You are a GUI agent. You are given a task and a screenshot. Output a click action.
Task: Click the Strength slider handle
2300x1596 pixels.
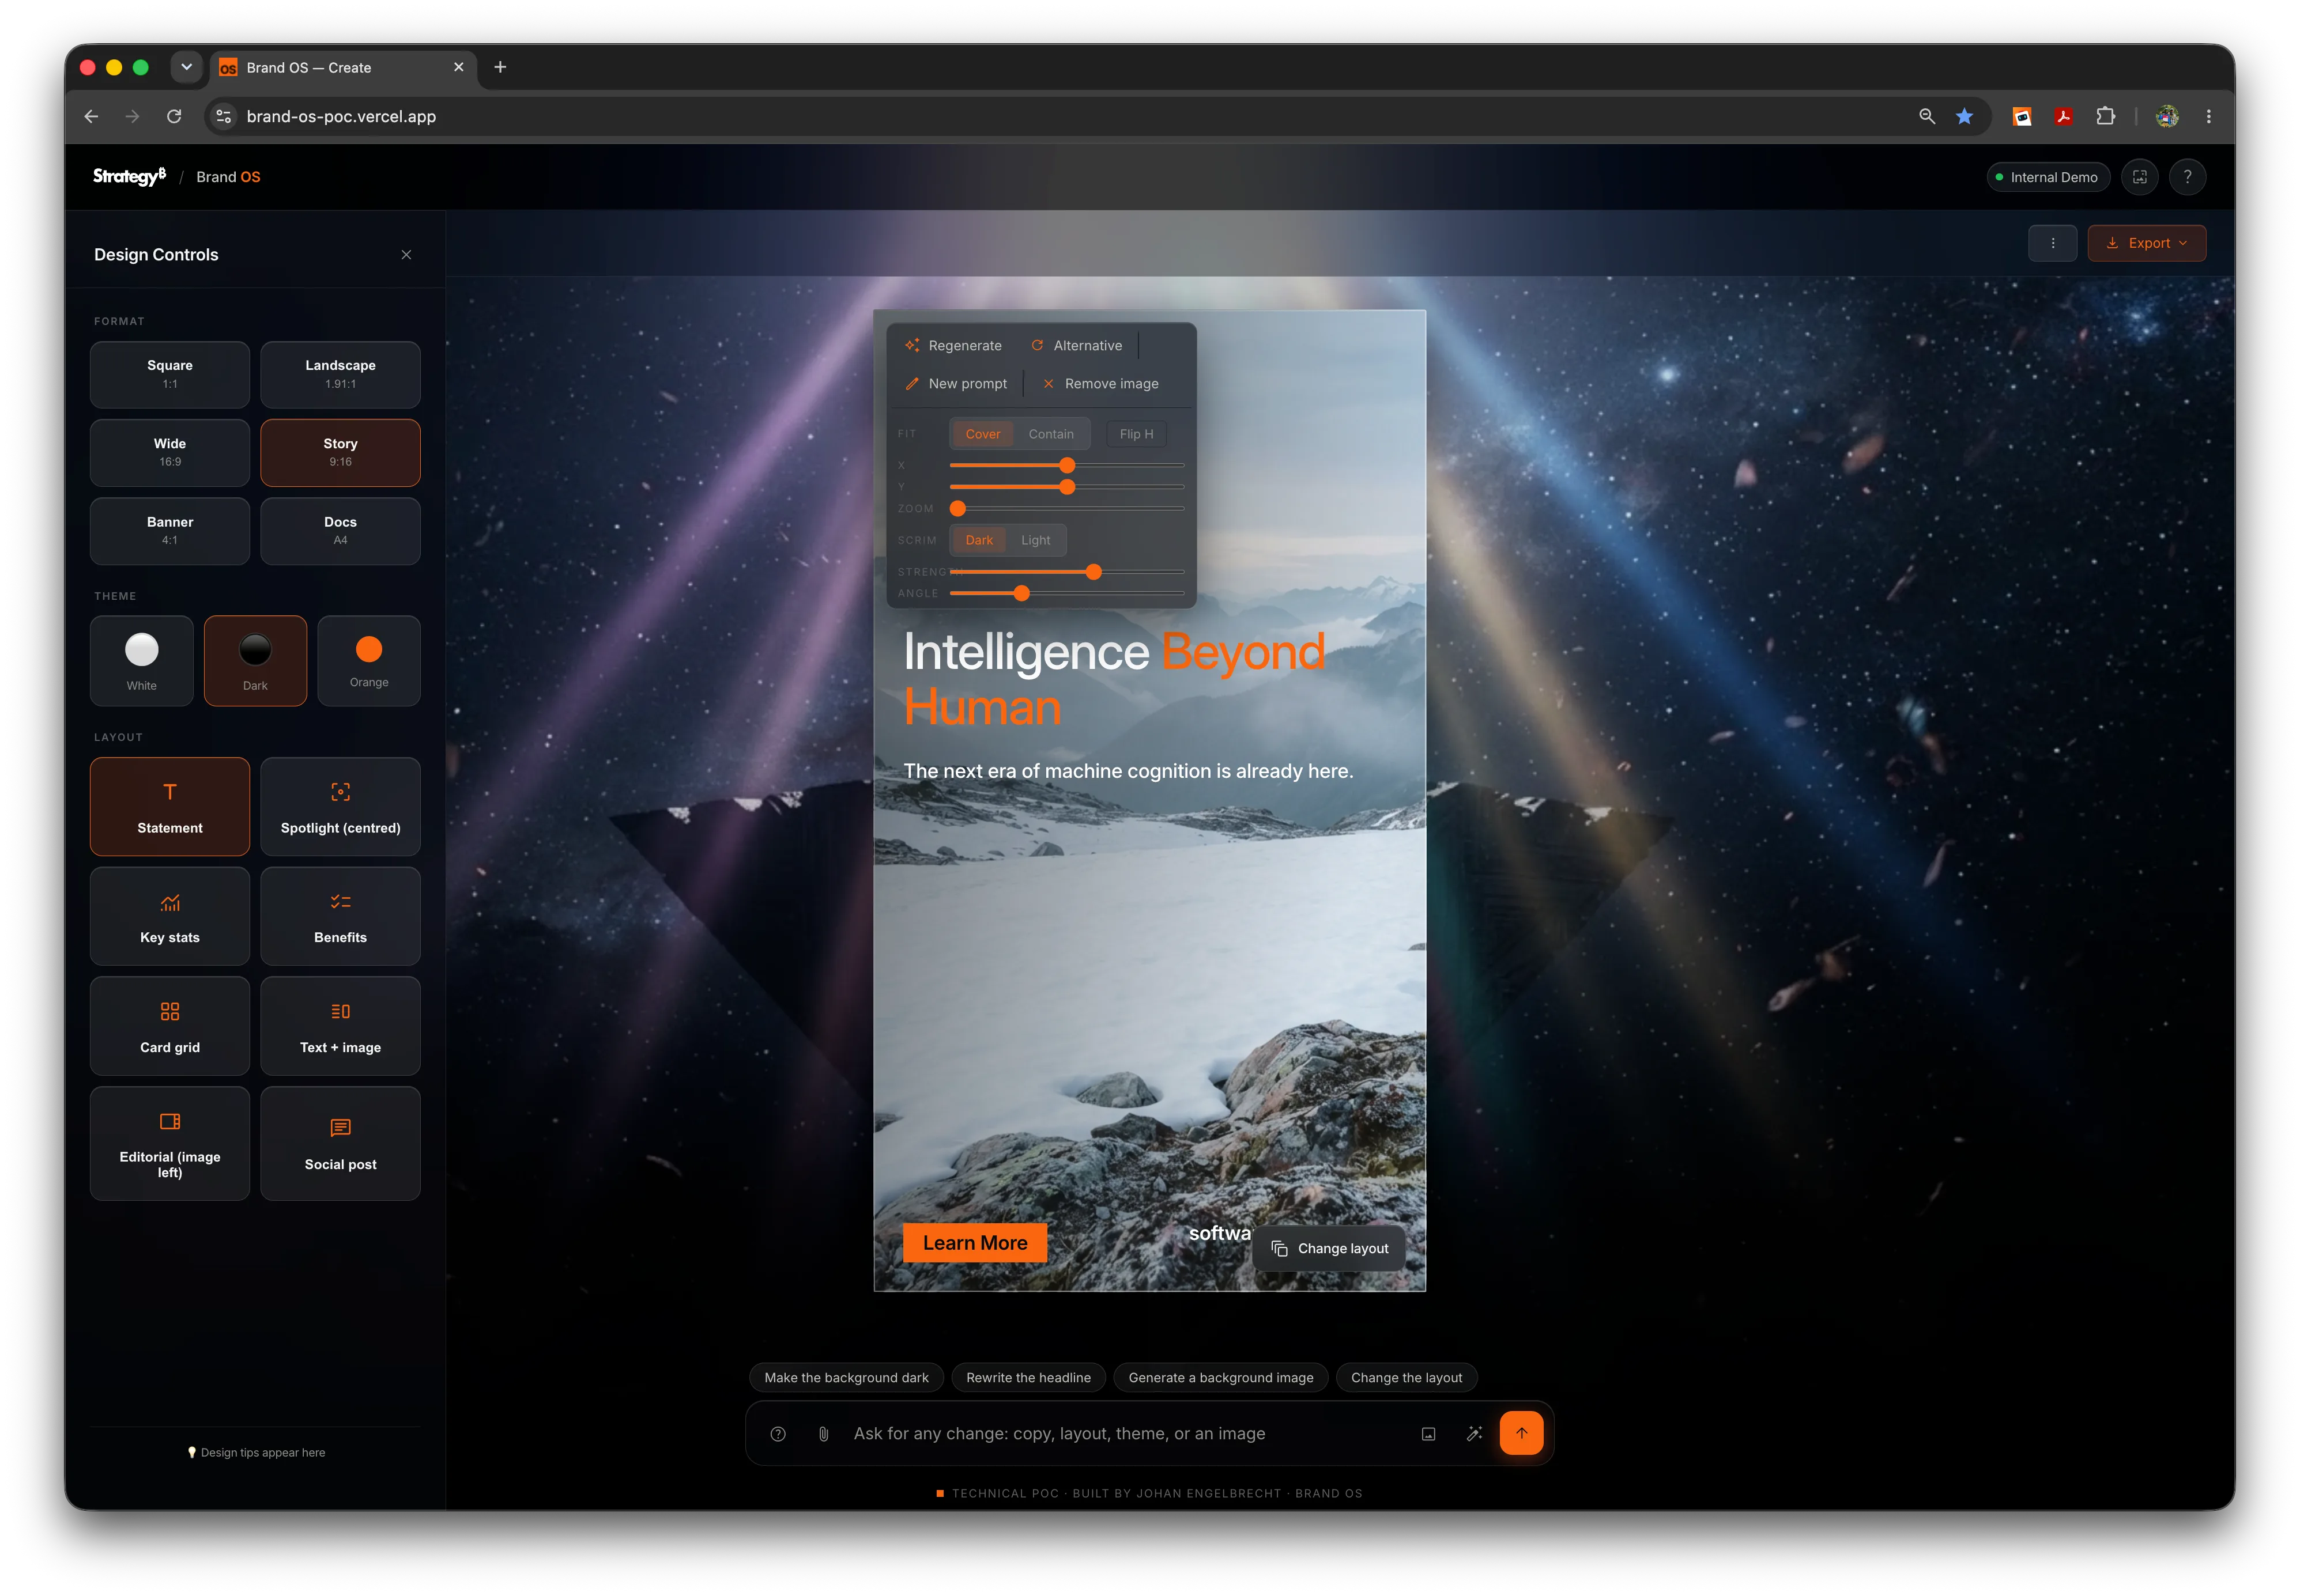pos(1094,572)
